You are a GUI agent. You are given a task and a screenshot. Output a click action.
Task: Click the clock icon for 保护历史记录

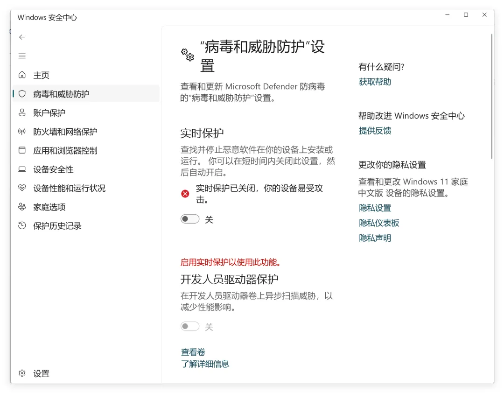(22, 225)
